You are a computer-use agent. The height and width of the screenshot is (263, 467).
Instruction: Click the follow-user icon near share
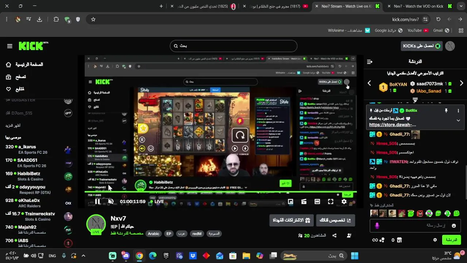pyautogui.click(x=349, y=236)
